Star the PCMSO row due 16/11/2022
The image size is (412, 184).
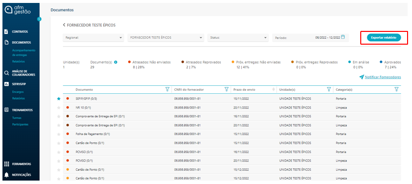click(x=59, y=152)
